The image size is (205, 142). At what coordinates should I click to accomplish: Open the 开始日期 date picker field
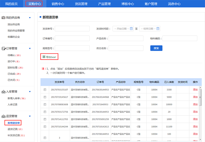(123, 28)
